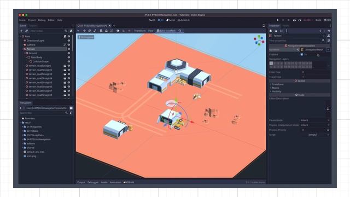Image resolution: width=350 pixels, height=197 pixels.
Task: Click the Play Custom Scene icon
Action: [x=300, y=20]
